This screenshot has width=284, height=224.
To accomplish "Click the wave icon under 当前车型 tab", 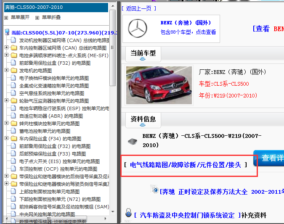I will [143, 59].
